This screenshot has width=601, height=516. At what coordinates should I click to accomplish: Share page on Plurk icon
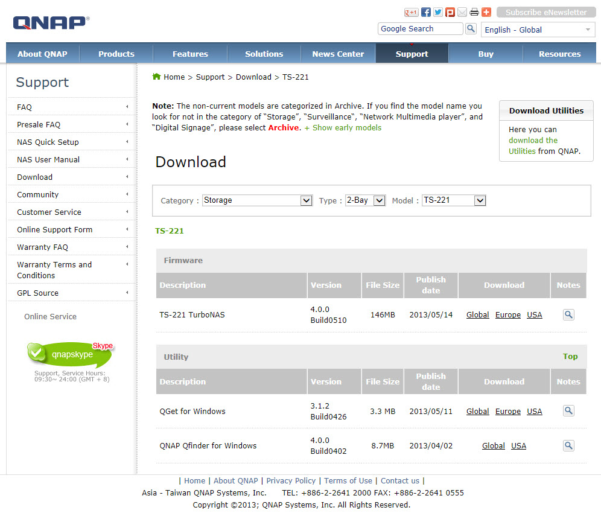click(450, 12)
